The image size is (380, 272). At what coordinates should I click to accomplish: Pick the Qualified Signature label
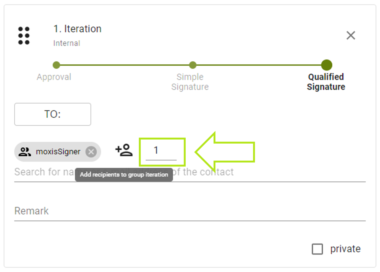pyautogui.click(x=326, y=82)
